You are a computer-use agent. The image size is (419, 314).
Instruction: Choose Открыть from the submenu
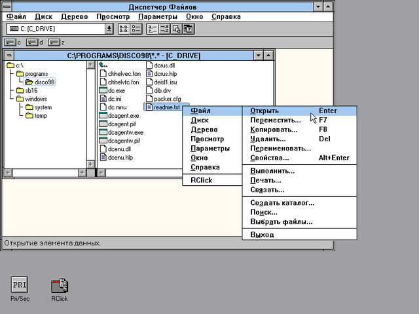(x=264, y=111)
